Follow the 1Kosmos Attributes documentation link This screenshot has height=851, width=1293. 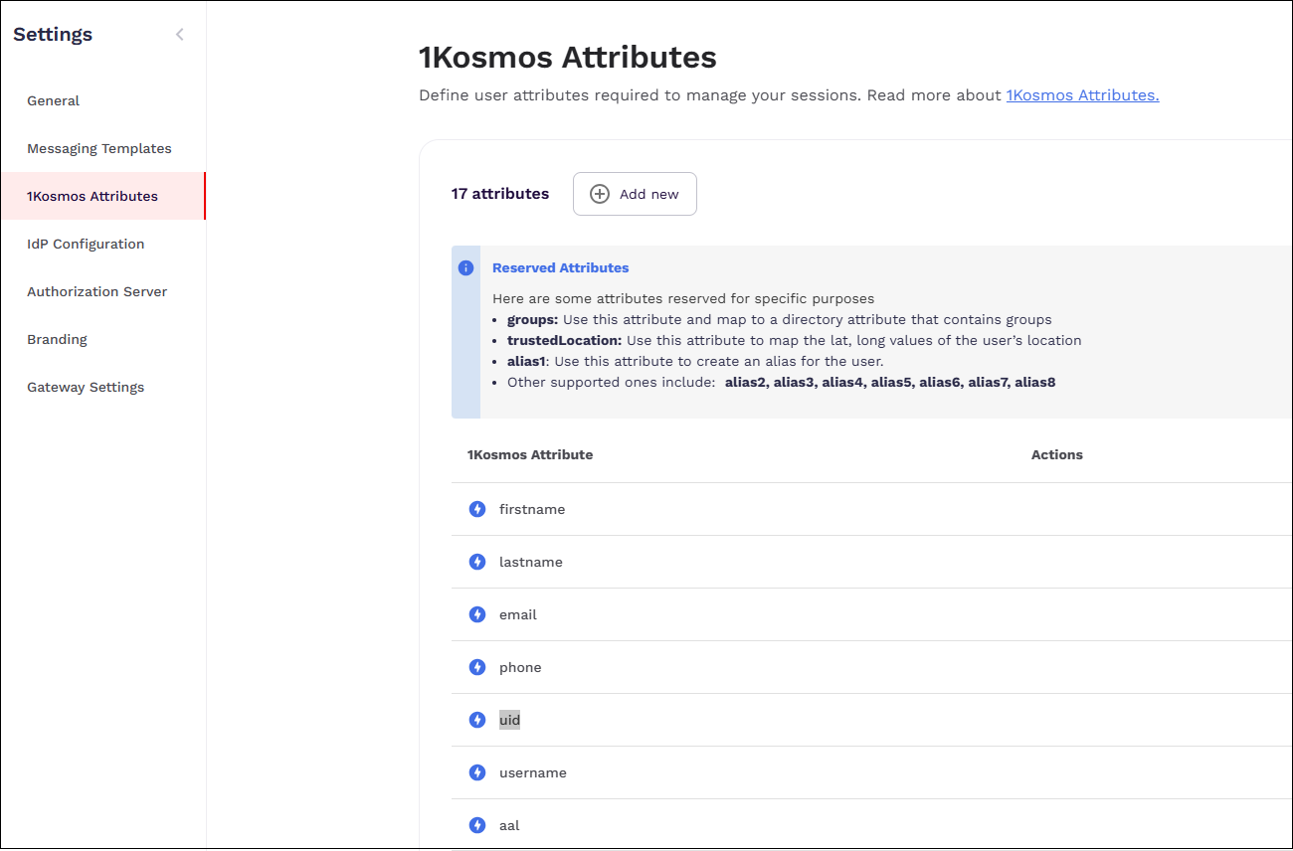point(1082,95)
